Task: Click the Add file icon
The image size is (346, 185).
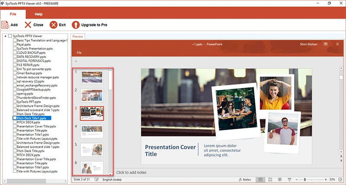Action: [5, 25]
